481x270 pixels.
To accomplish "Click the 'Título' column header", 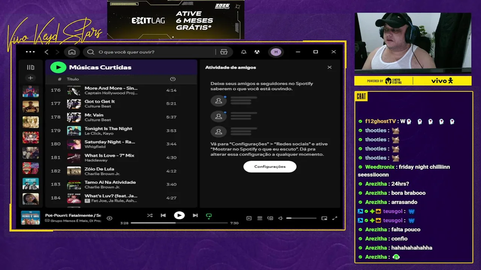I will pyautogui.click(x=73, y=79).
